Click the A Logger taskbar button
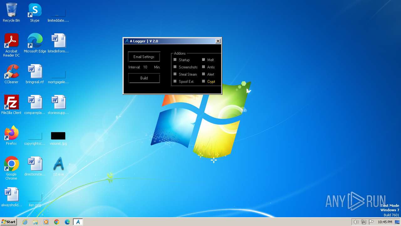The height and width of the screenshot is (226, 401). (x=78, y=222)
